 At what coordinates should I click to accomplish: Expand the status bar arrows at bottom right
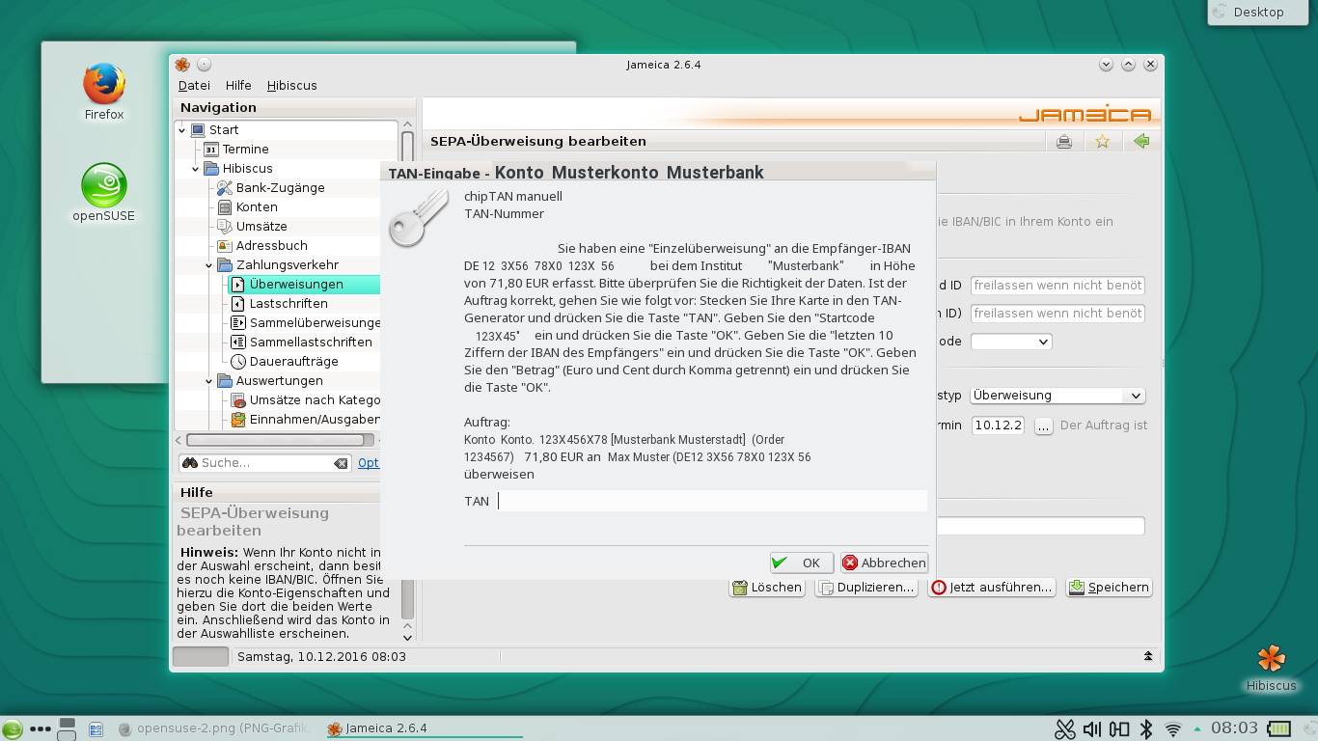tap(1148, 656)
